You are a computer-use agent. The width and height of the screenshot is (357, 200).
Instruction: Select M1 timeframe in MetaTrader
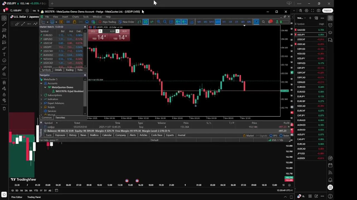point(199,22)
